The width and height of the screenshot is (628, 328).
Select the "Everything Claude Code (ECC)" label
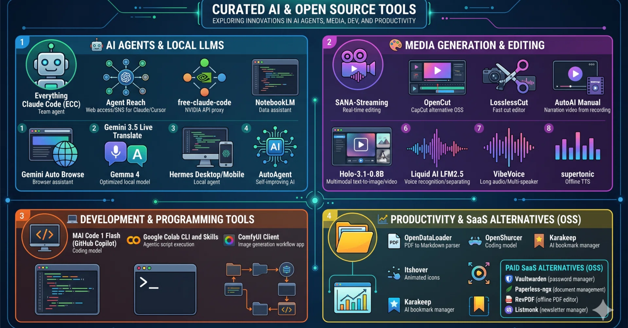click(51, 100)
